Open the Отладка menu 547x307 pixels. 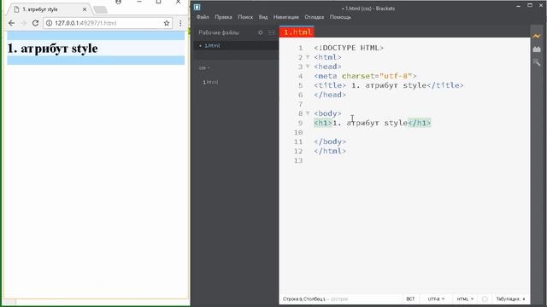click(x=314, y=17)
